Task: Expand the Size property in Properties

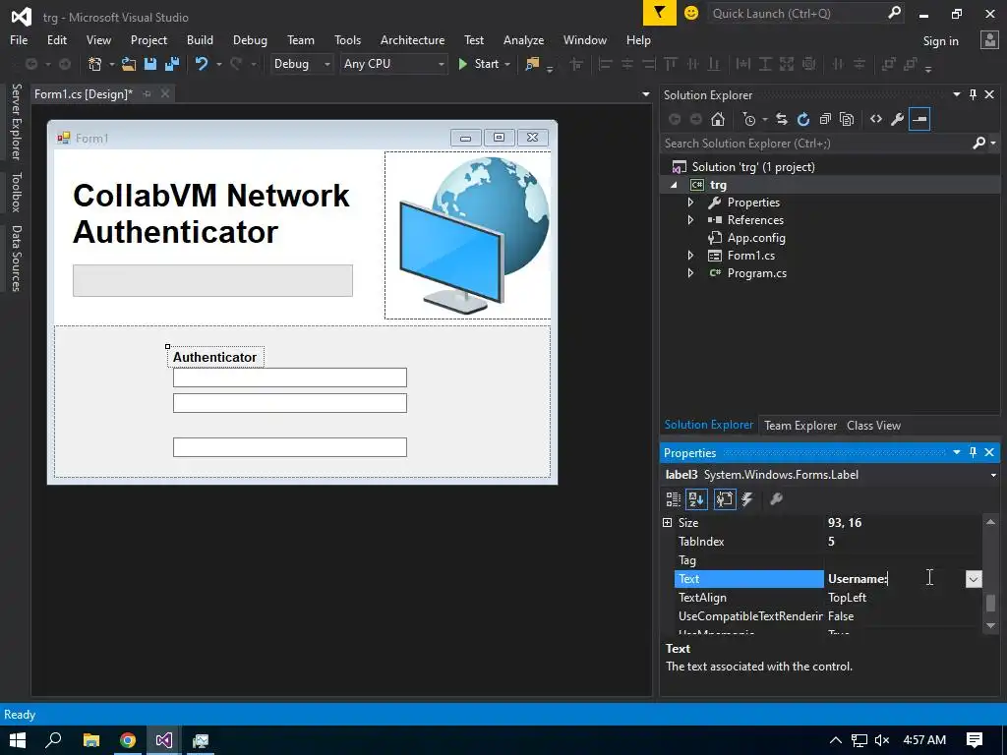Action: coord(668,523)
